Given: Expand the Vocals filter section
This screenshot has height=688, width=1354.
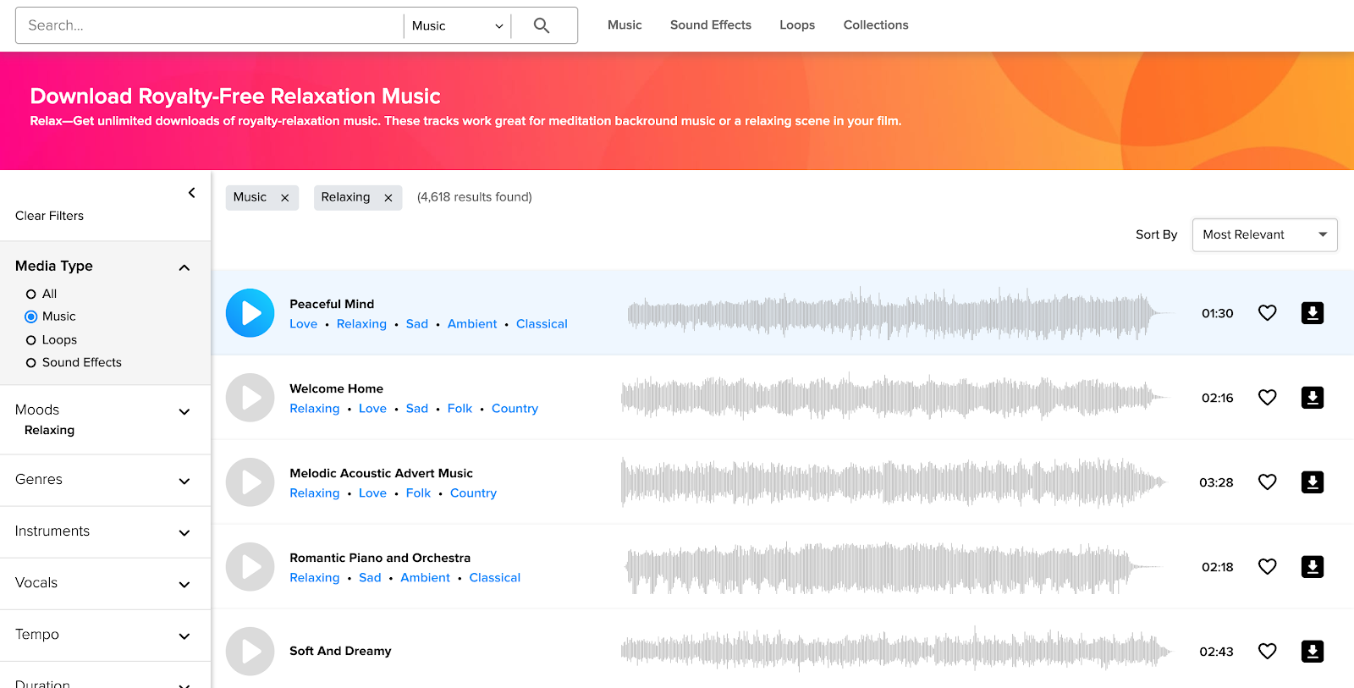Looking at the screenshot, I should point(184,585).
